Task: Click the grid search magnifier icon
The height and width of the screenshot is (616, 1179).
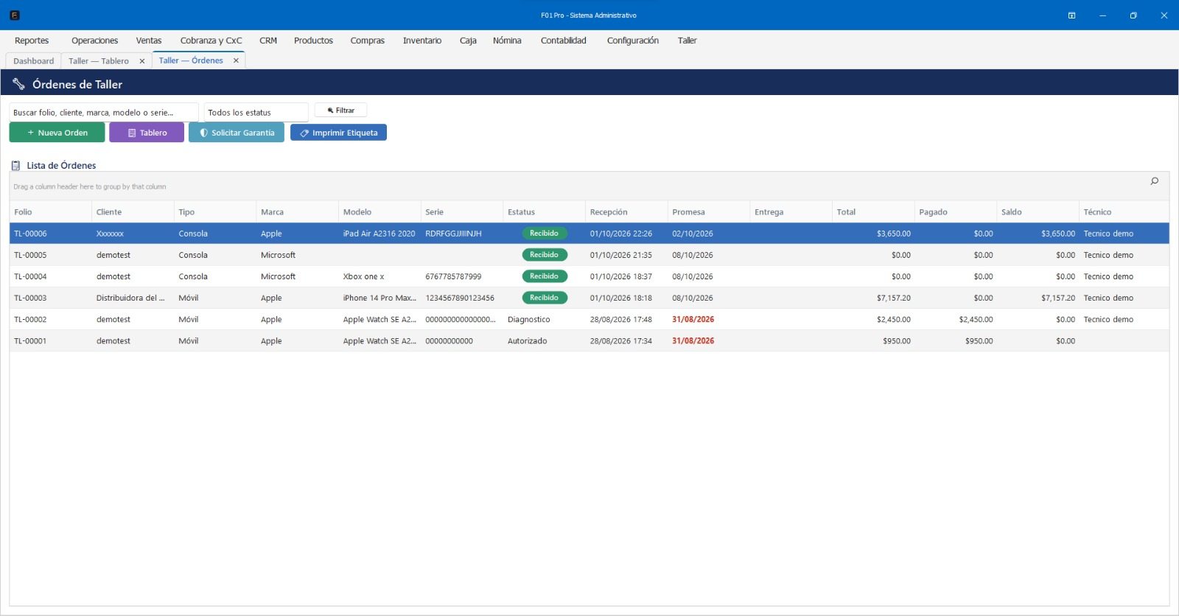Action: click(x=1155, y=181)
